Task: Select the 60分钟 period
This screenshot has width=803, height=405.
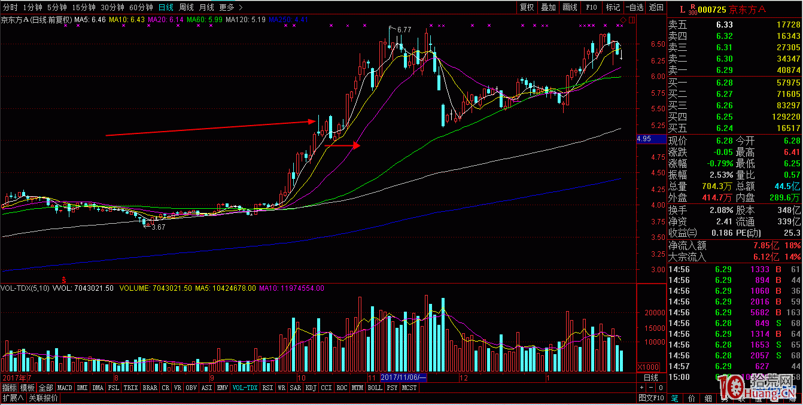Action: coord(141,7)
